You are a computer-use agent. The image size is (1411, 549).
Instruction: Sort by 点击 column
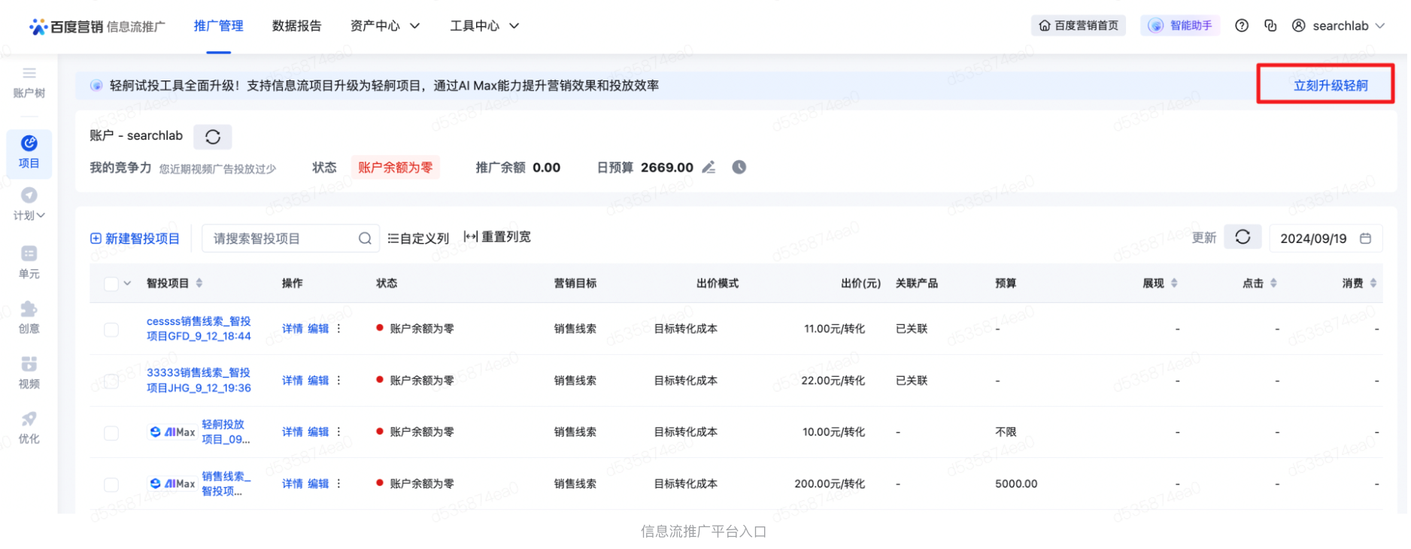[x=1273, y=284]
